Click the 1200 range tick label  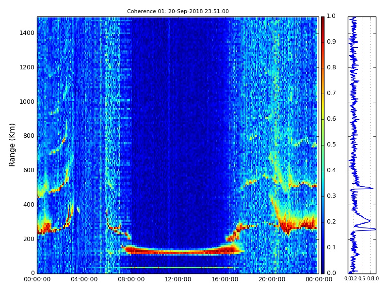click(x=27, y=67)
